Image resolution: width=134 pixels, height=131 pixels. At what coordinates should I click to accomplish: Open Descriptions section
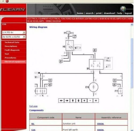tap(11, 46)
